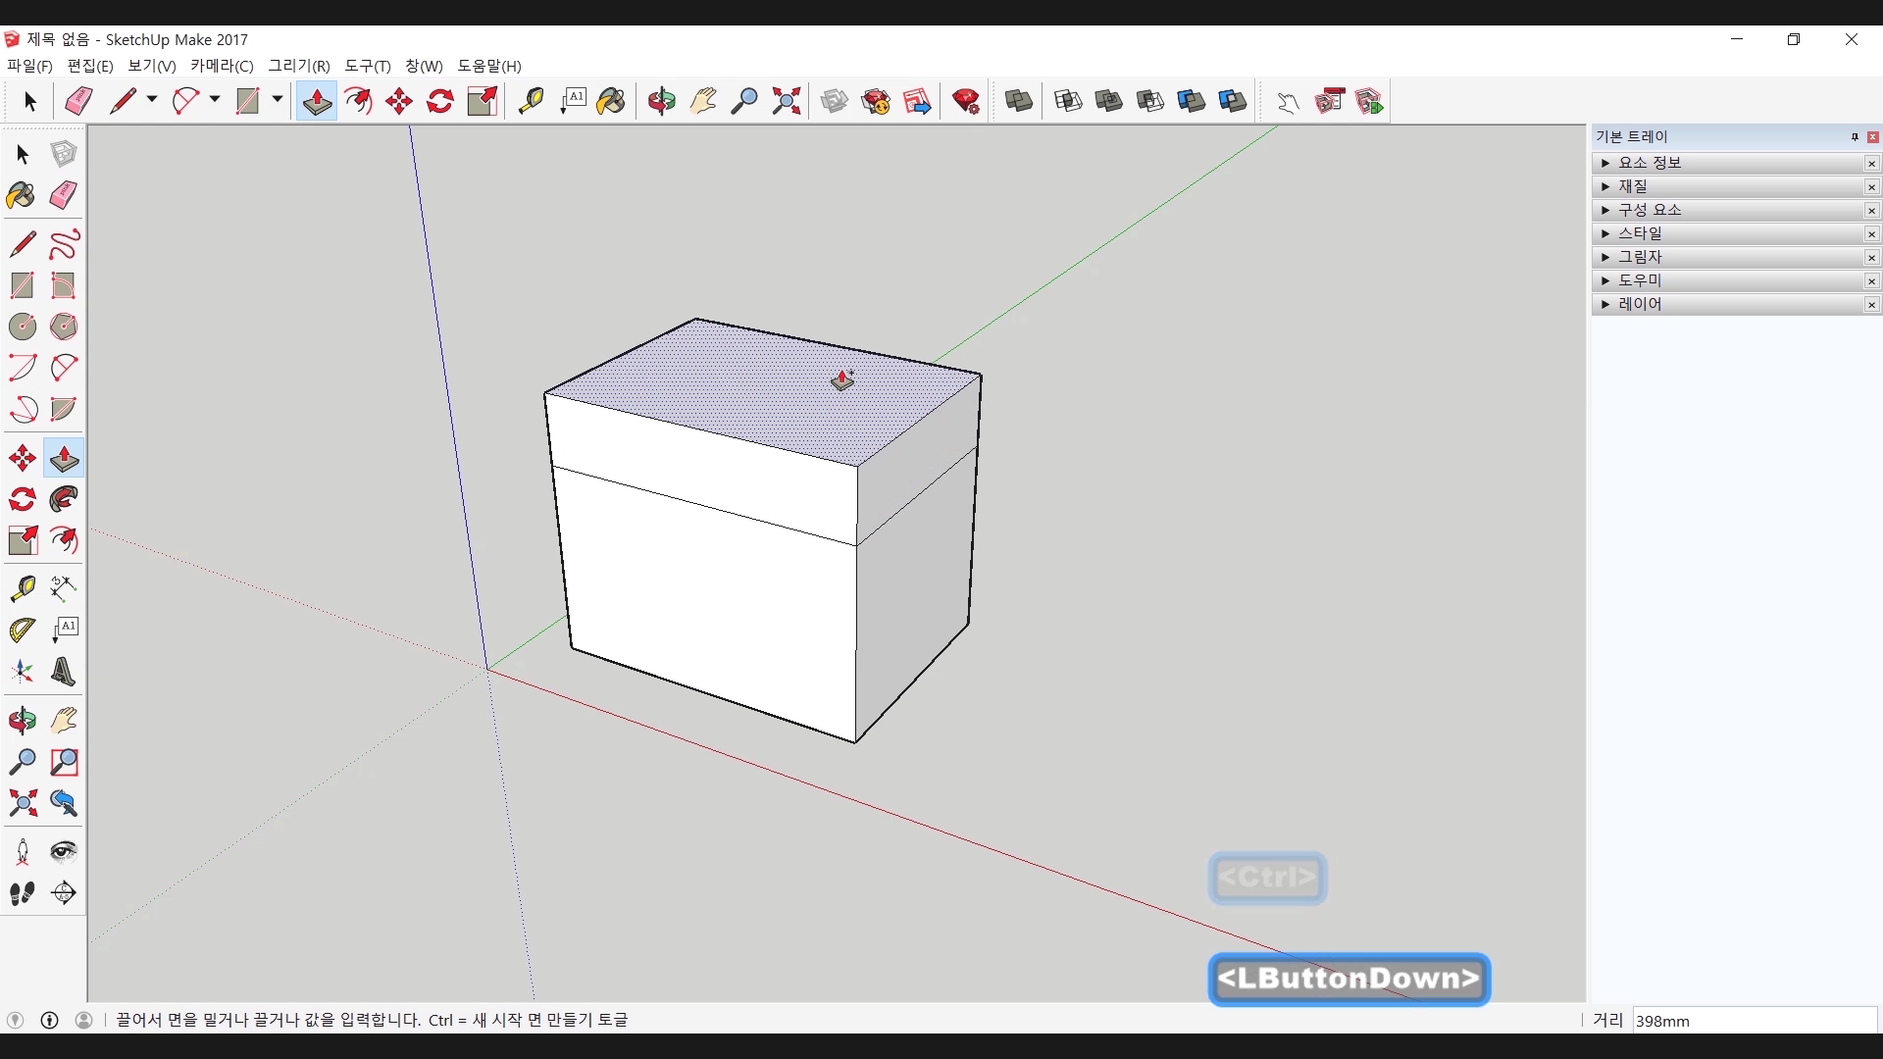Choose the Tape Measure tool
This screenshot has height=1059, width=1883.
pos(22,587)
